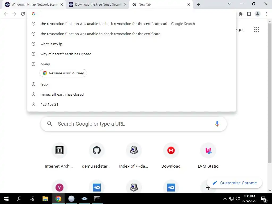Select revocation suggestion ending with 'curl'
This screenshot has width=272, height=204.
click(x=132, y=24)
